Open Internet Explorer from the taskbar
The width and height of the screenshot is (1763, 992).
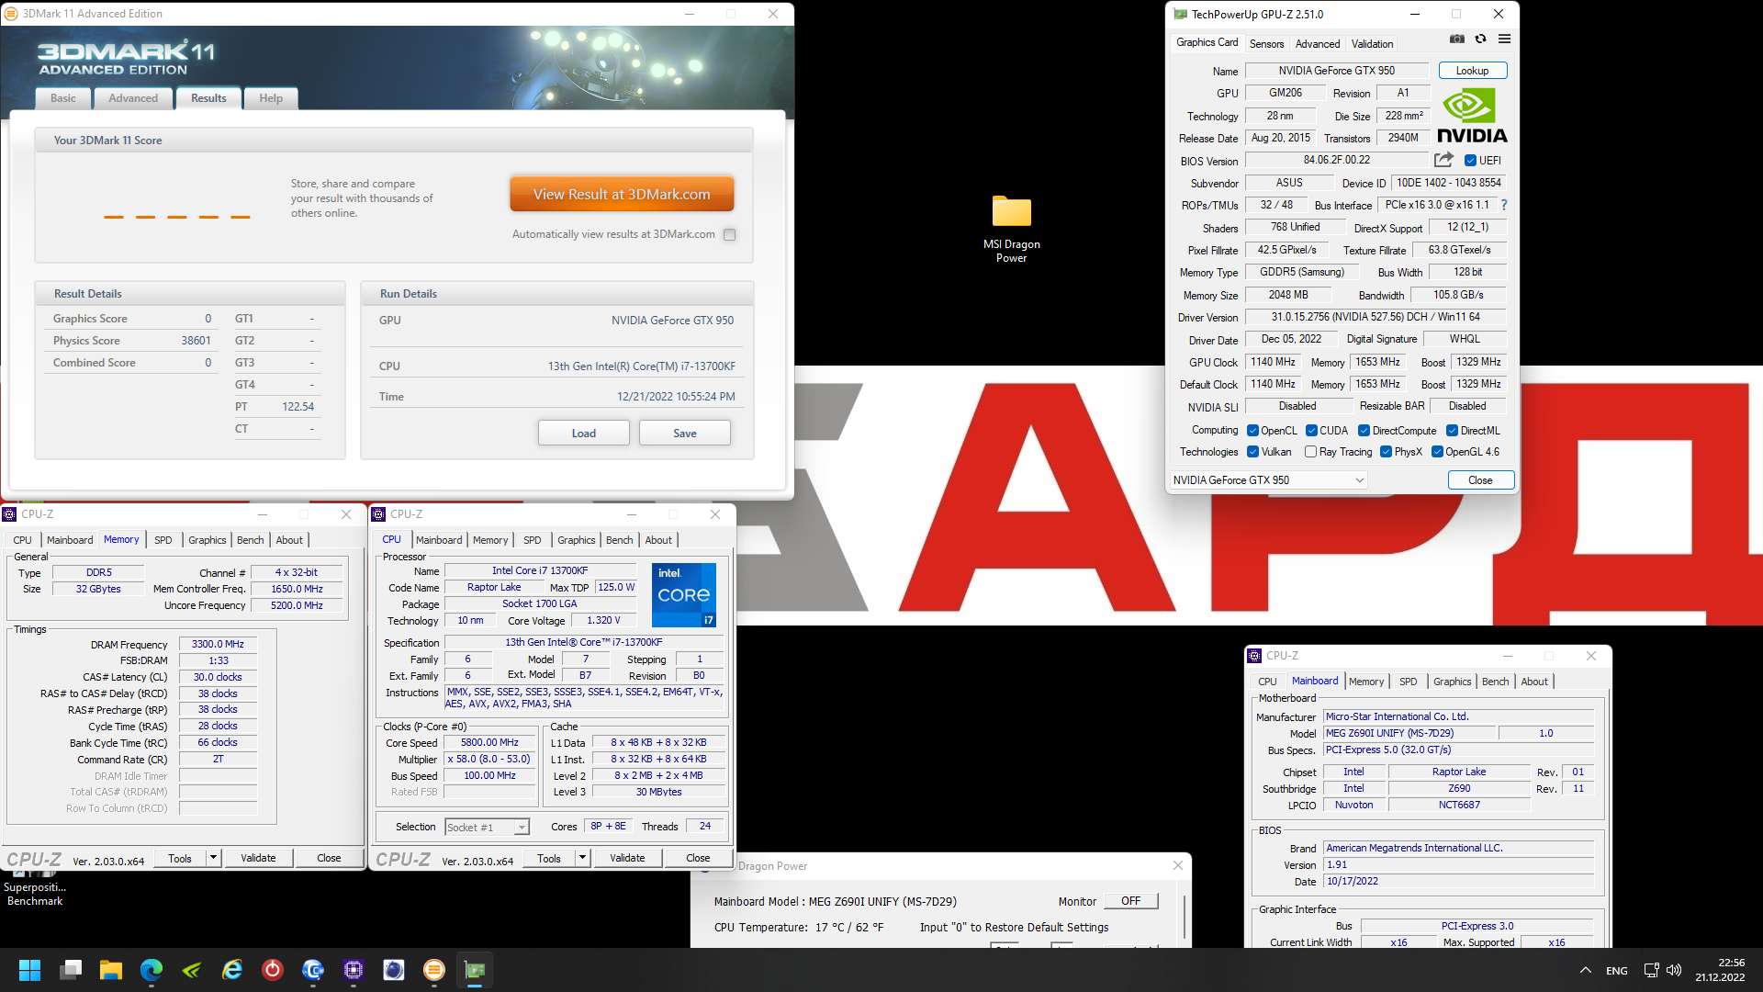point(232,970)
